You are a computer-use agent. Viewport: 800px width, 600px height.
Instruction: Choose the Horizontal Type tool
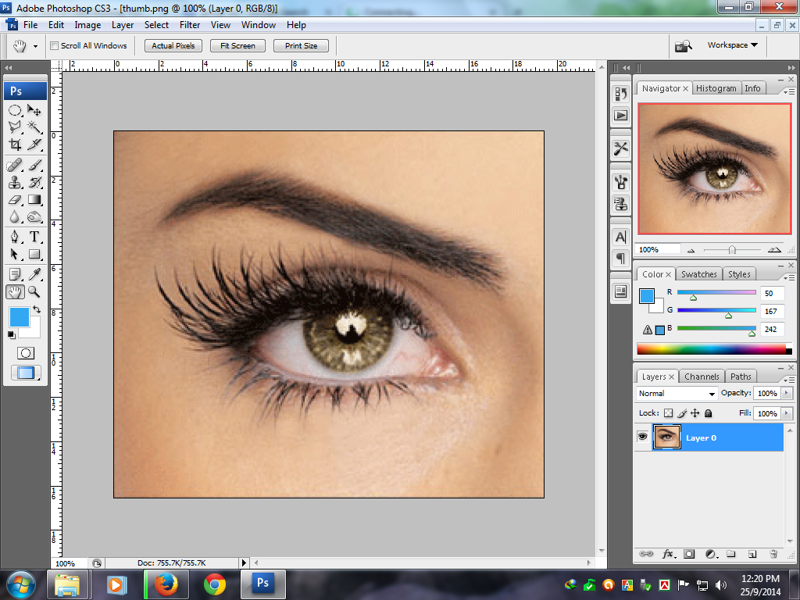pos(34,237)
